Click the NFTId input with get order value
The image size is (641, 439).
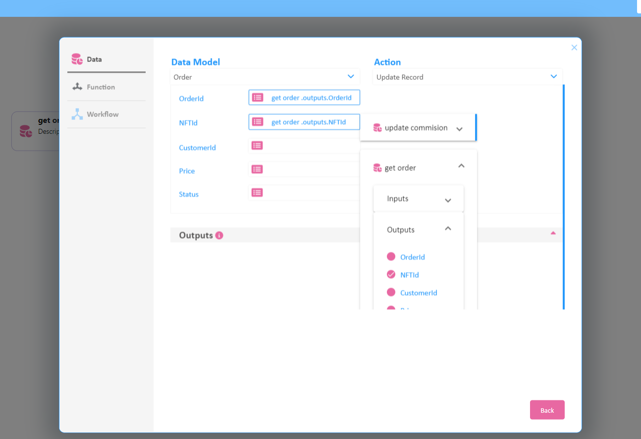(304, 121)
